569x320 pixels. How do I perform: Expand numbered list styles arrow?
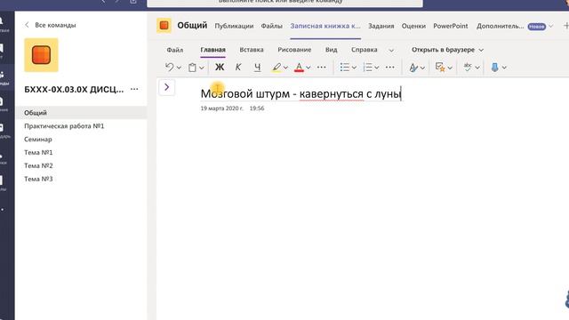click(x=377, y=68)
